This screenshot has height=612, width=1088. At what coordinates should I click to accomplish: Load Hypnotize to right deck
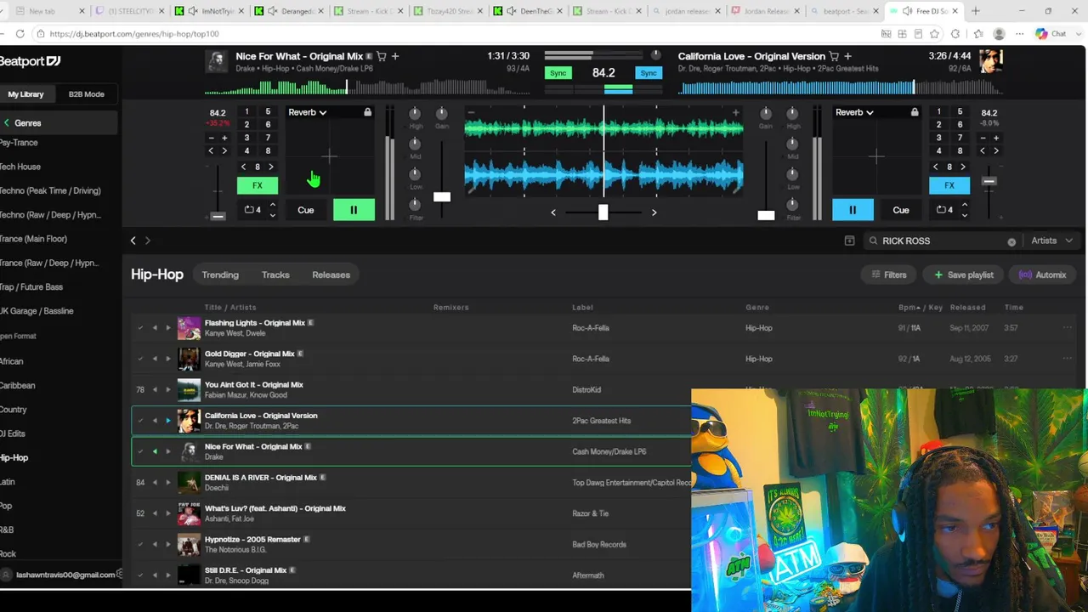coord(168,544)
